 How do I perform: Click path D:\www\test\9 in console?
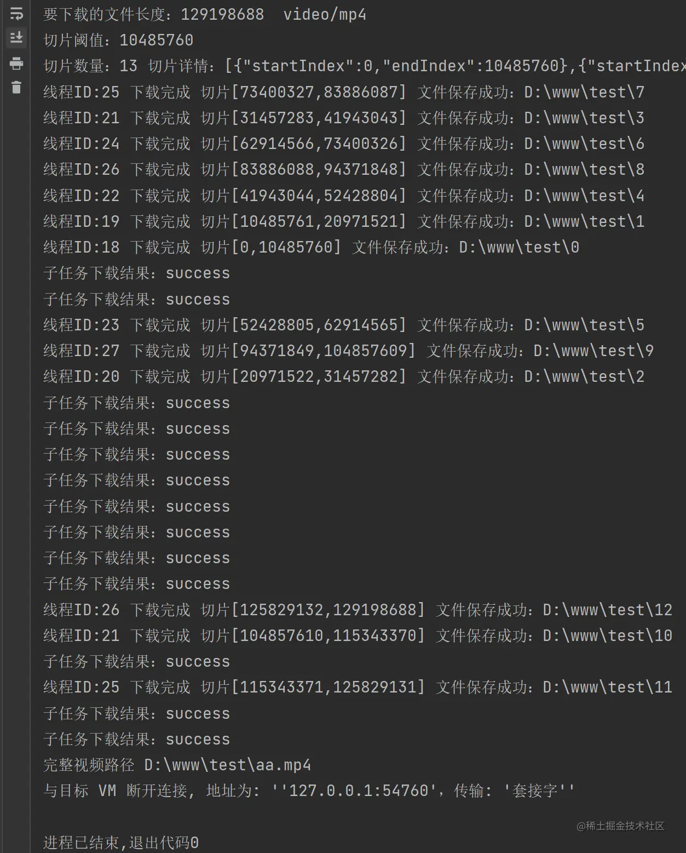click(593, 351)
